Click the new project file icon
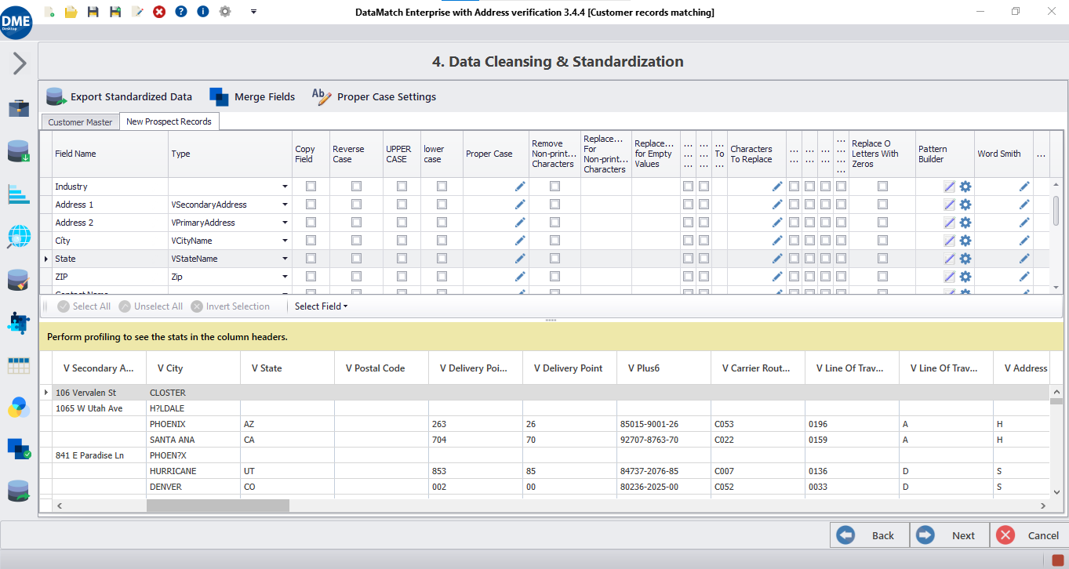1069x569 pixels. 50,12
